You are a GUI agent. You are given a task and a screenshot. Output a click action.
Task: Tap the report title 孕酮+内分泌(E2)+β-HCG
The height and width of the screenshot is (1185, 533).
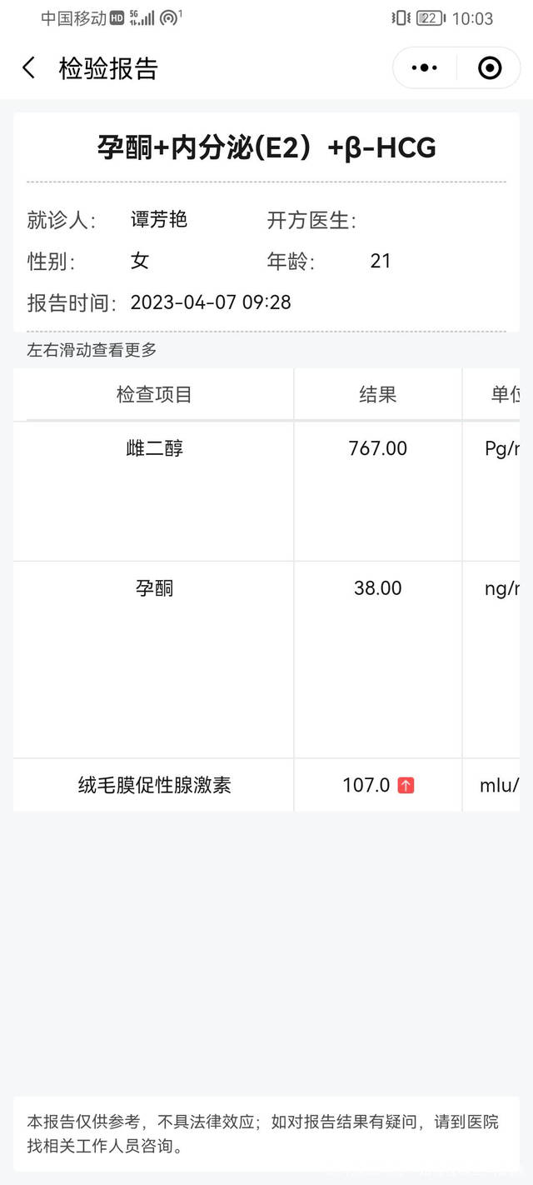266,147
